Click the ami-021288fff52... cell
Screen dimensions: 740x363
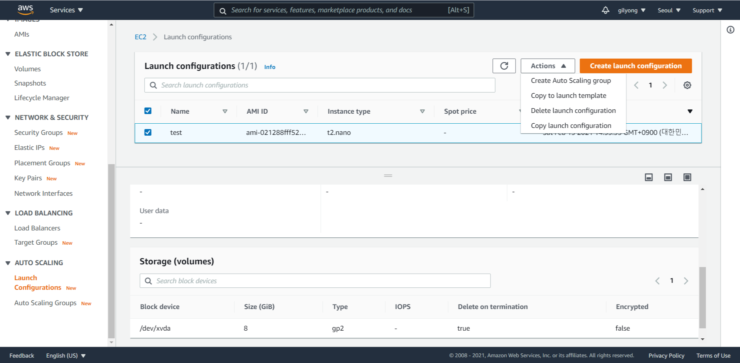pos(276,133)
